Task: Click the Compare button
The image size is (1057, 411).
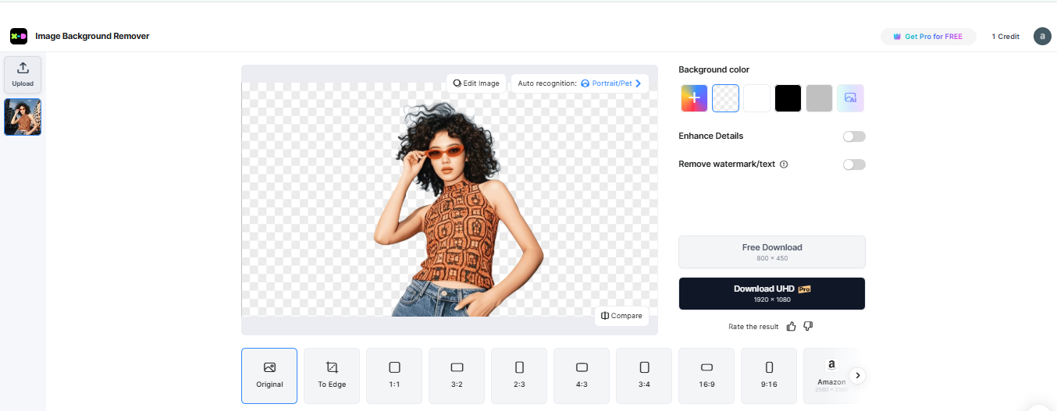Action: pyautogui.click(x=621, y=316)
